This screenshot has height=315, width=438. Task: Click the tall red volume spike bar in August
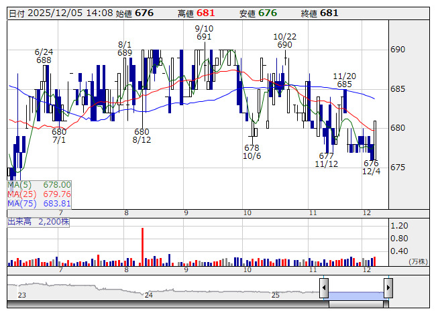[142, 247]
